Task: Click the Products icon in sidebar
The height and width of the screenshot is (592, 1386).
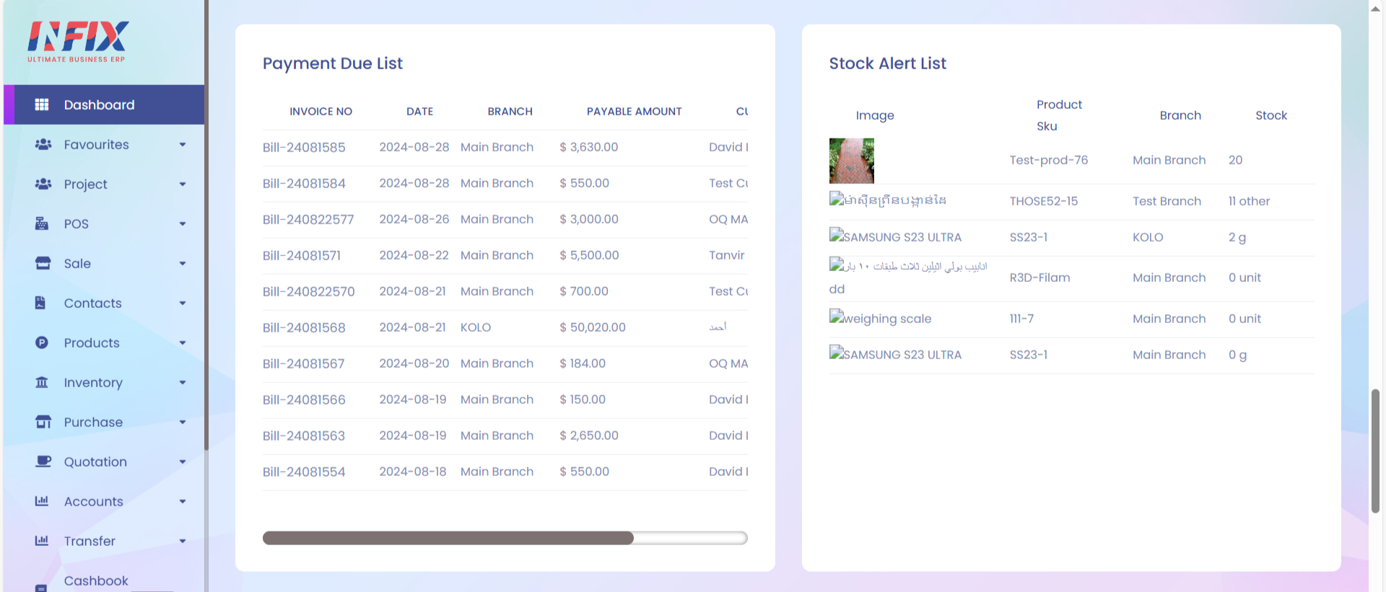Action: pyautogui.click(x=42, y=343)
